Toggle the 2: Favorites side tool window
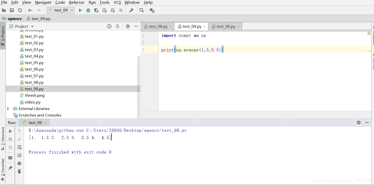 [x=3, y=170]
